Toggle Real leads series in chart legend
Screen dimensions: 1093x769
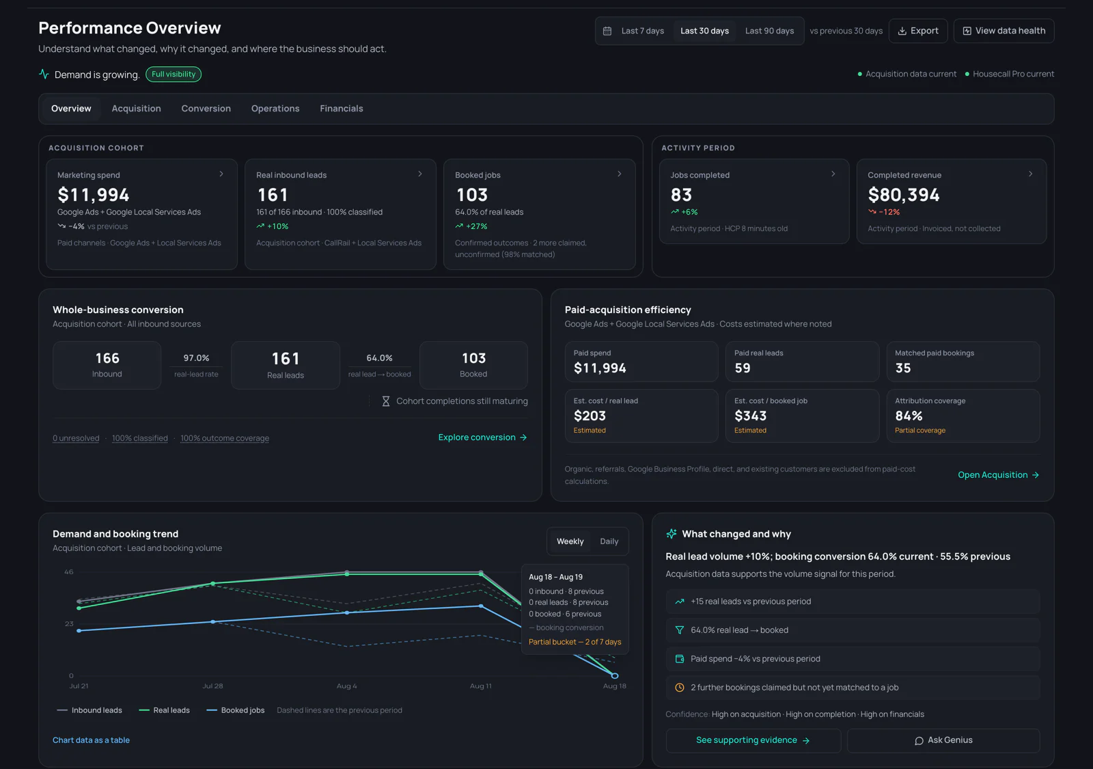click(x=164, y=710)
